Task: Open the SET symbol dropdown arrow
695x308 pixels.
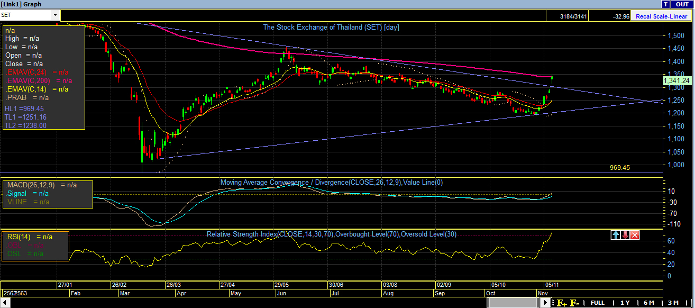Action: tap(55, 15)
